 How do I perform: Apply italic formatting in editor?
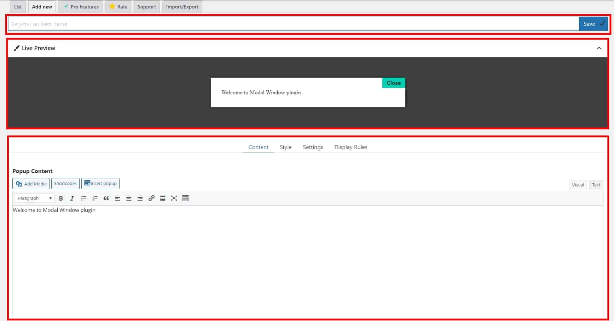point(72,198)
